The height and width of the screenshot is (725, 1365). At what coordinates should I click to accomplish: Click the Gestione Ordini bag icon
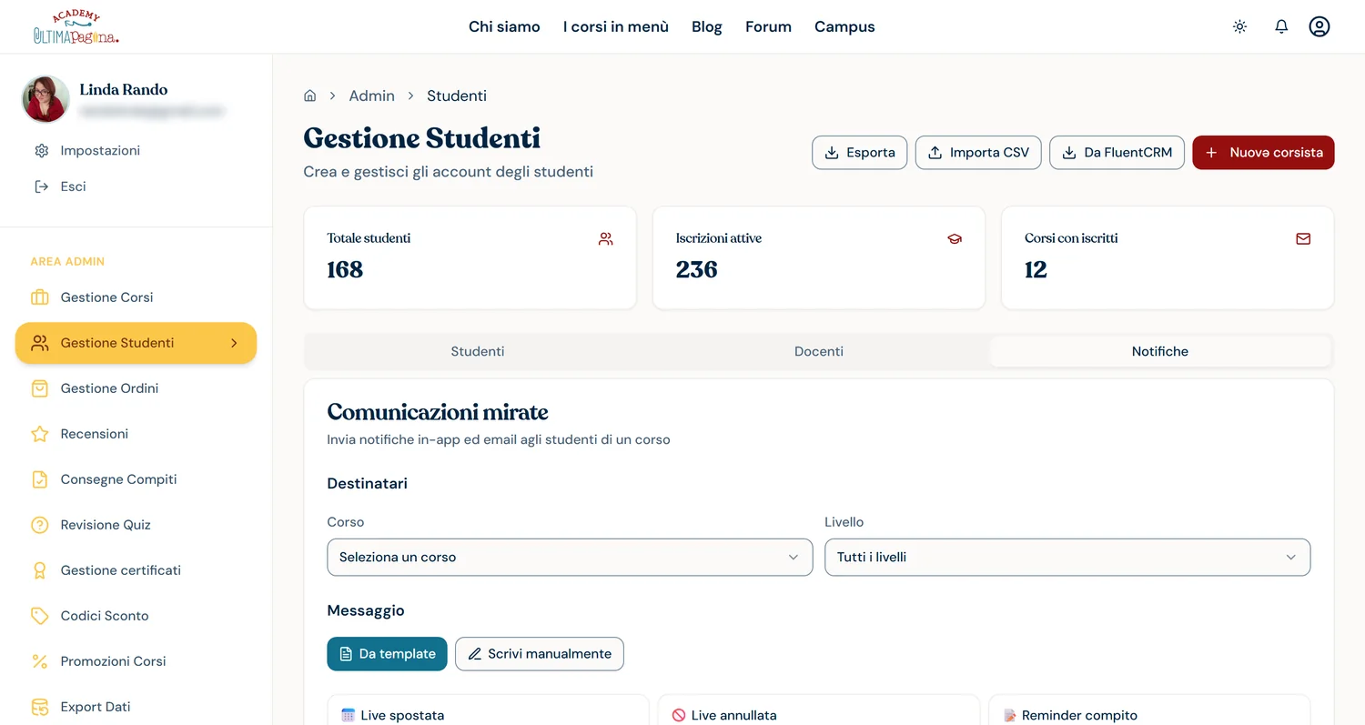point(39,388)
